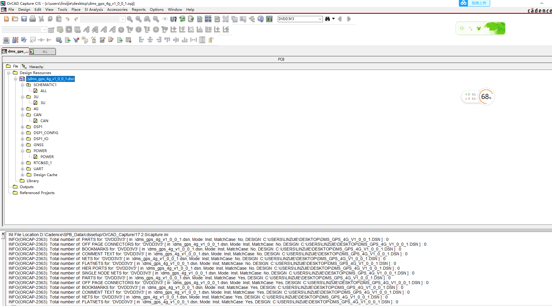Open the Place menu
Screen dimensions: 552x306
(76, 10)
